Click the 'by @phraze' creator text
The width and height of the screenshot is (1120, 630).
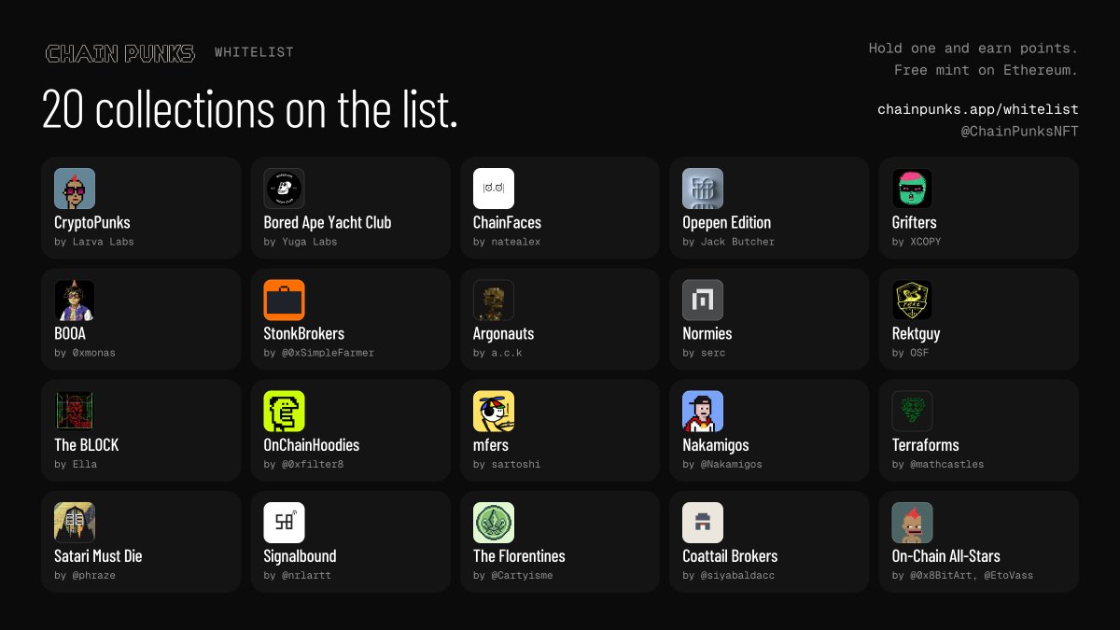click(85, 576)
